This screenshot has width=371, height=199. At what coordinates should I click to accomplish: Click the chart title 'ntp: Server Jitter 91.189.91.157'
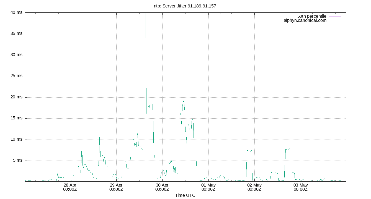tap(185, 6)
